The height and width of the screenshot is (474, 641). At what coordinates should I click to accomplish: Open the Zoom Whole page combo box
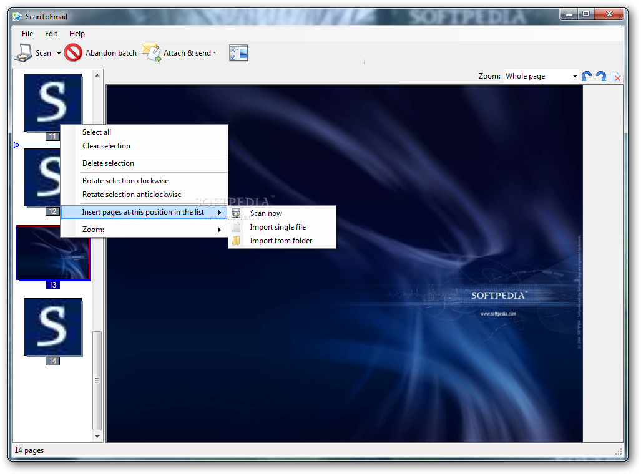coord(541,76)
